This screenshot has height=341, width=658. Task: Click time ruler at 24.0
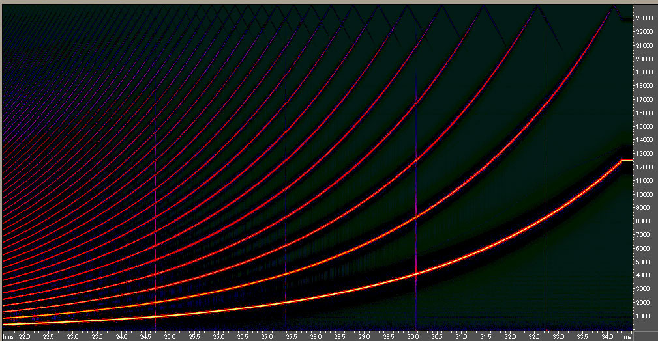(121, 336)
